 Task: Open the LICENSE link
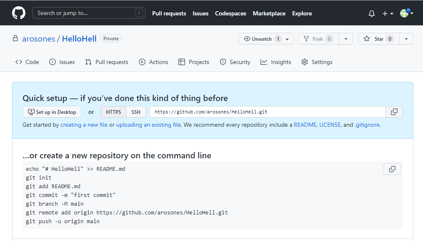click(330, 125)
